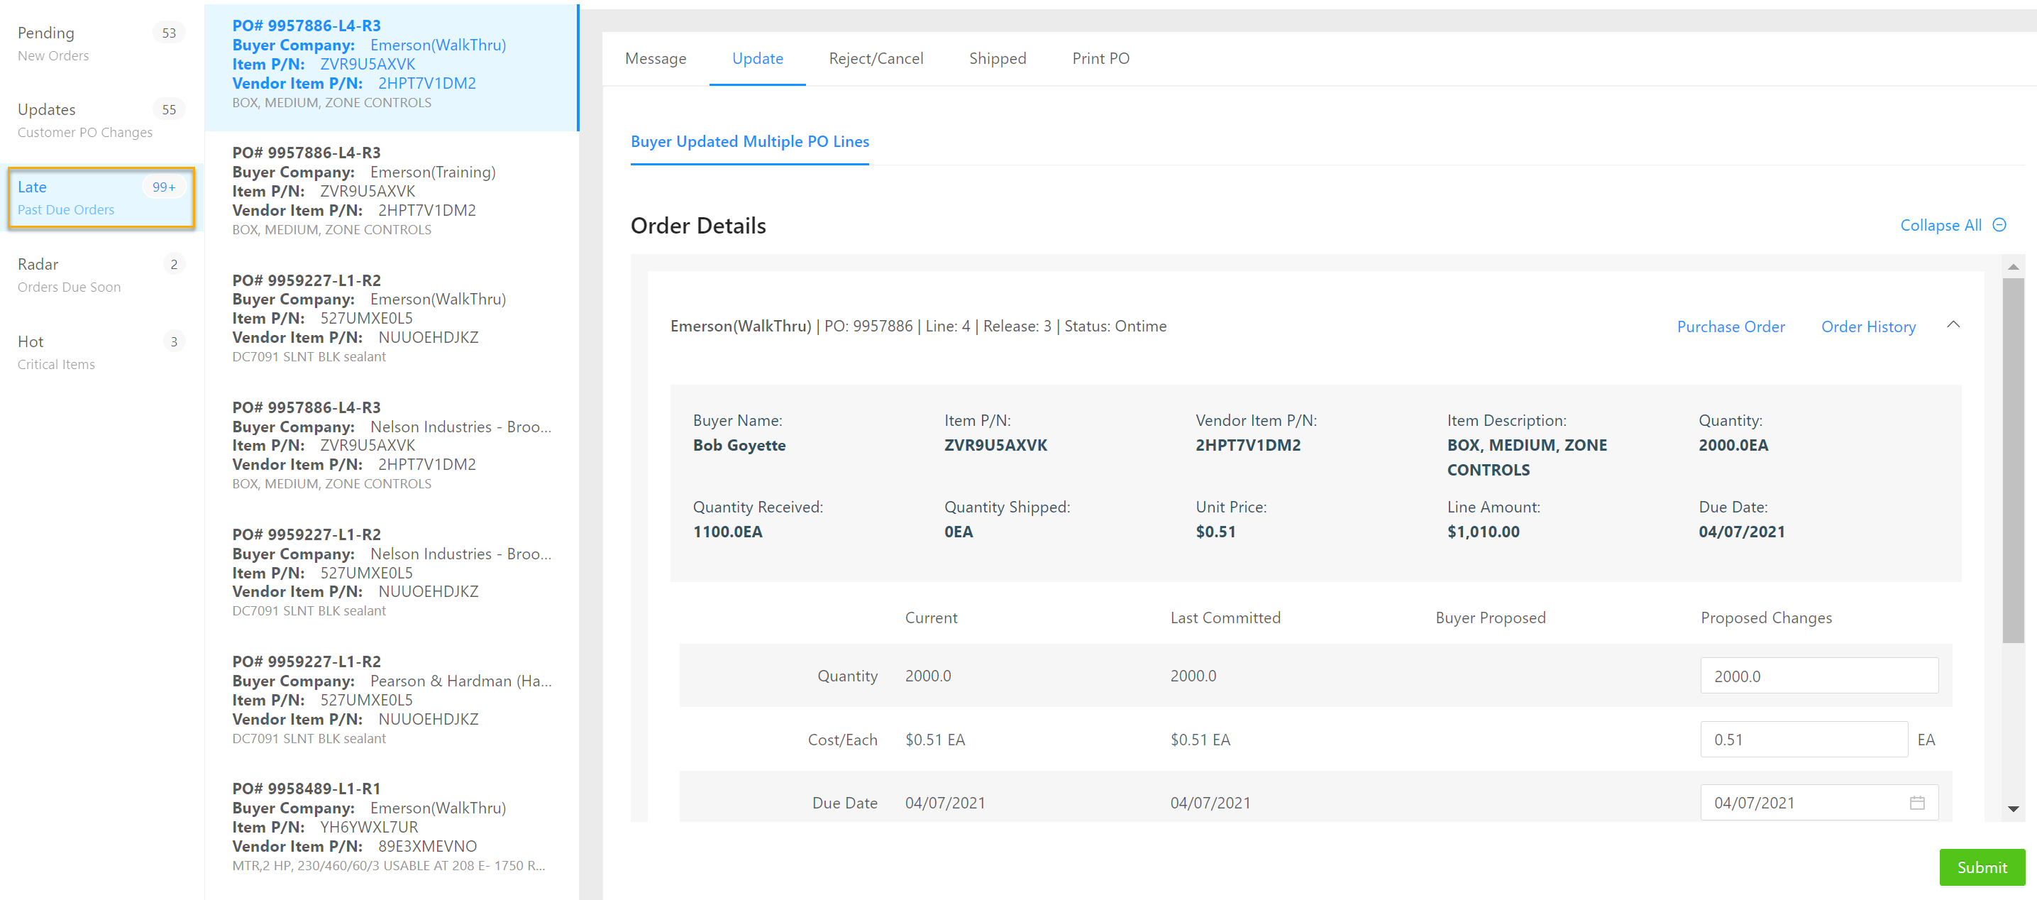Click the Last Committed column header
Screen dimensions: 2037x900
coord(1225,618)
